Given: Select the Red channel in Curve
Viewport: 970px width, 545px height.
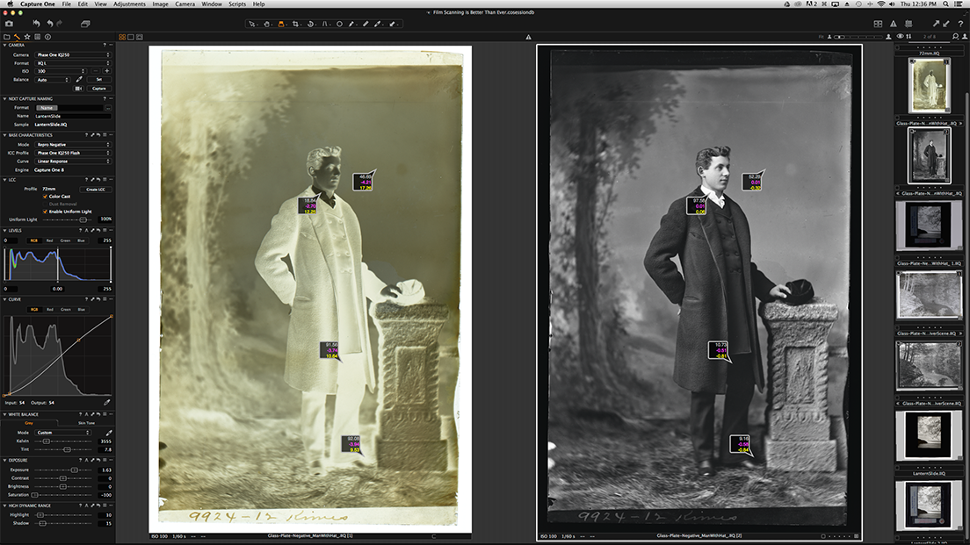Looking at the screenshot, I should (50, 309).
